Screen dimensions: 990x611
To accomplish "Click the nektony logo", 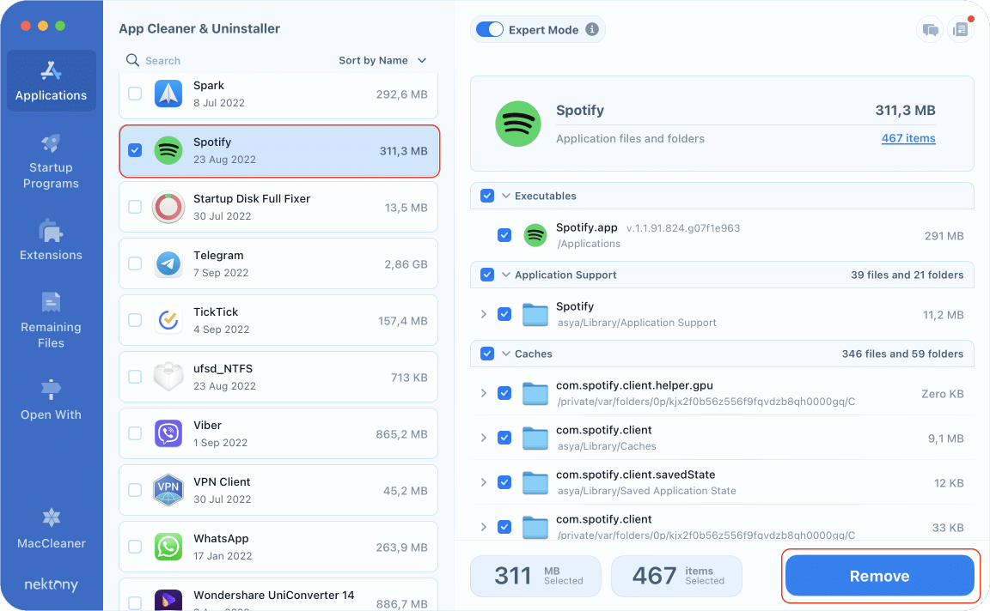I will (x=52, y=584).
